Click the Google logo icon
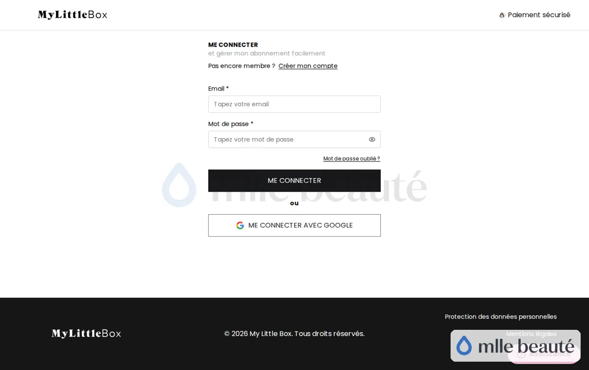 pos(240,225)
